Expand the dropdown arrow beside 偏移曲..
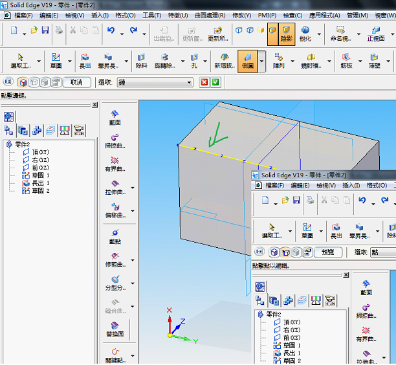396x365 pixels. pyautogui.click(x=133, y=211)
